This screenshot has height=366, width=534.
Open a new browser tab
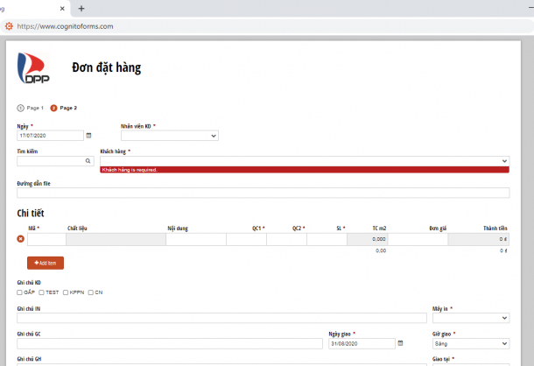[x=81, y=8]
